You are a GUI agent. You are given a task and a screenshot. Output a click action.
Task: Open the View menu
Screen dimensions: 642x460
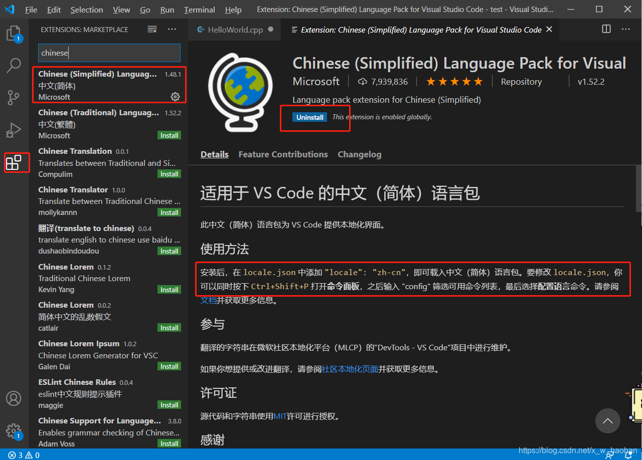point(121,10)
